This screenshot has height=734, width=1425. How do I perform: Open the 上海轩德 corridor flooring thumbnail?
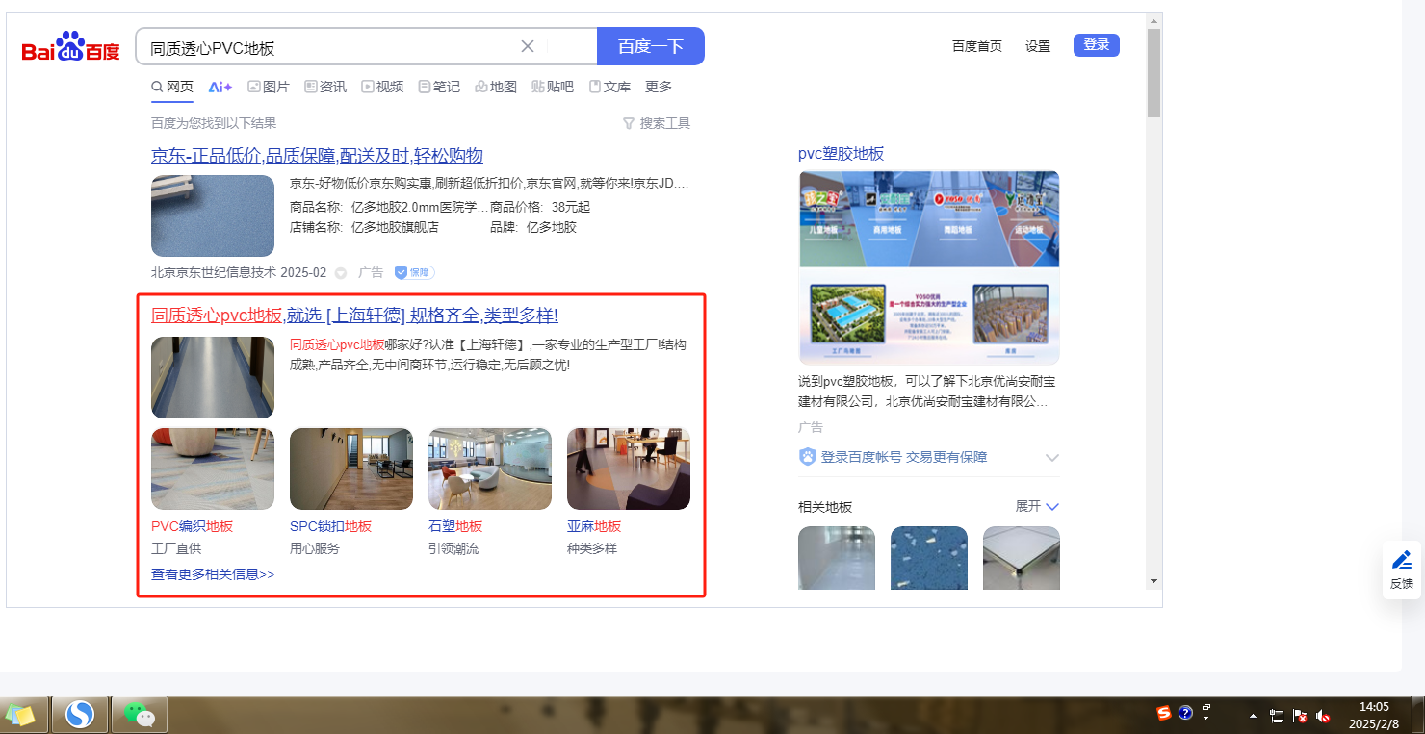click(213, 377)
